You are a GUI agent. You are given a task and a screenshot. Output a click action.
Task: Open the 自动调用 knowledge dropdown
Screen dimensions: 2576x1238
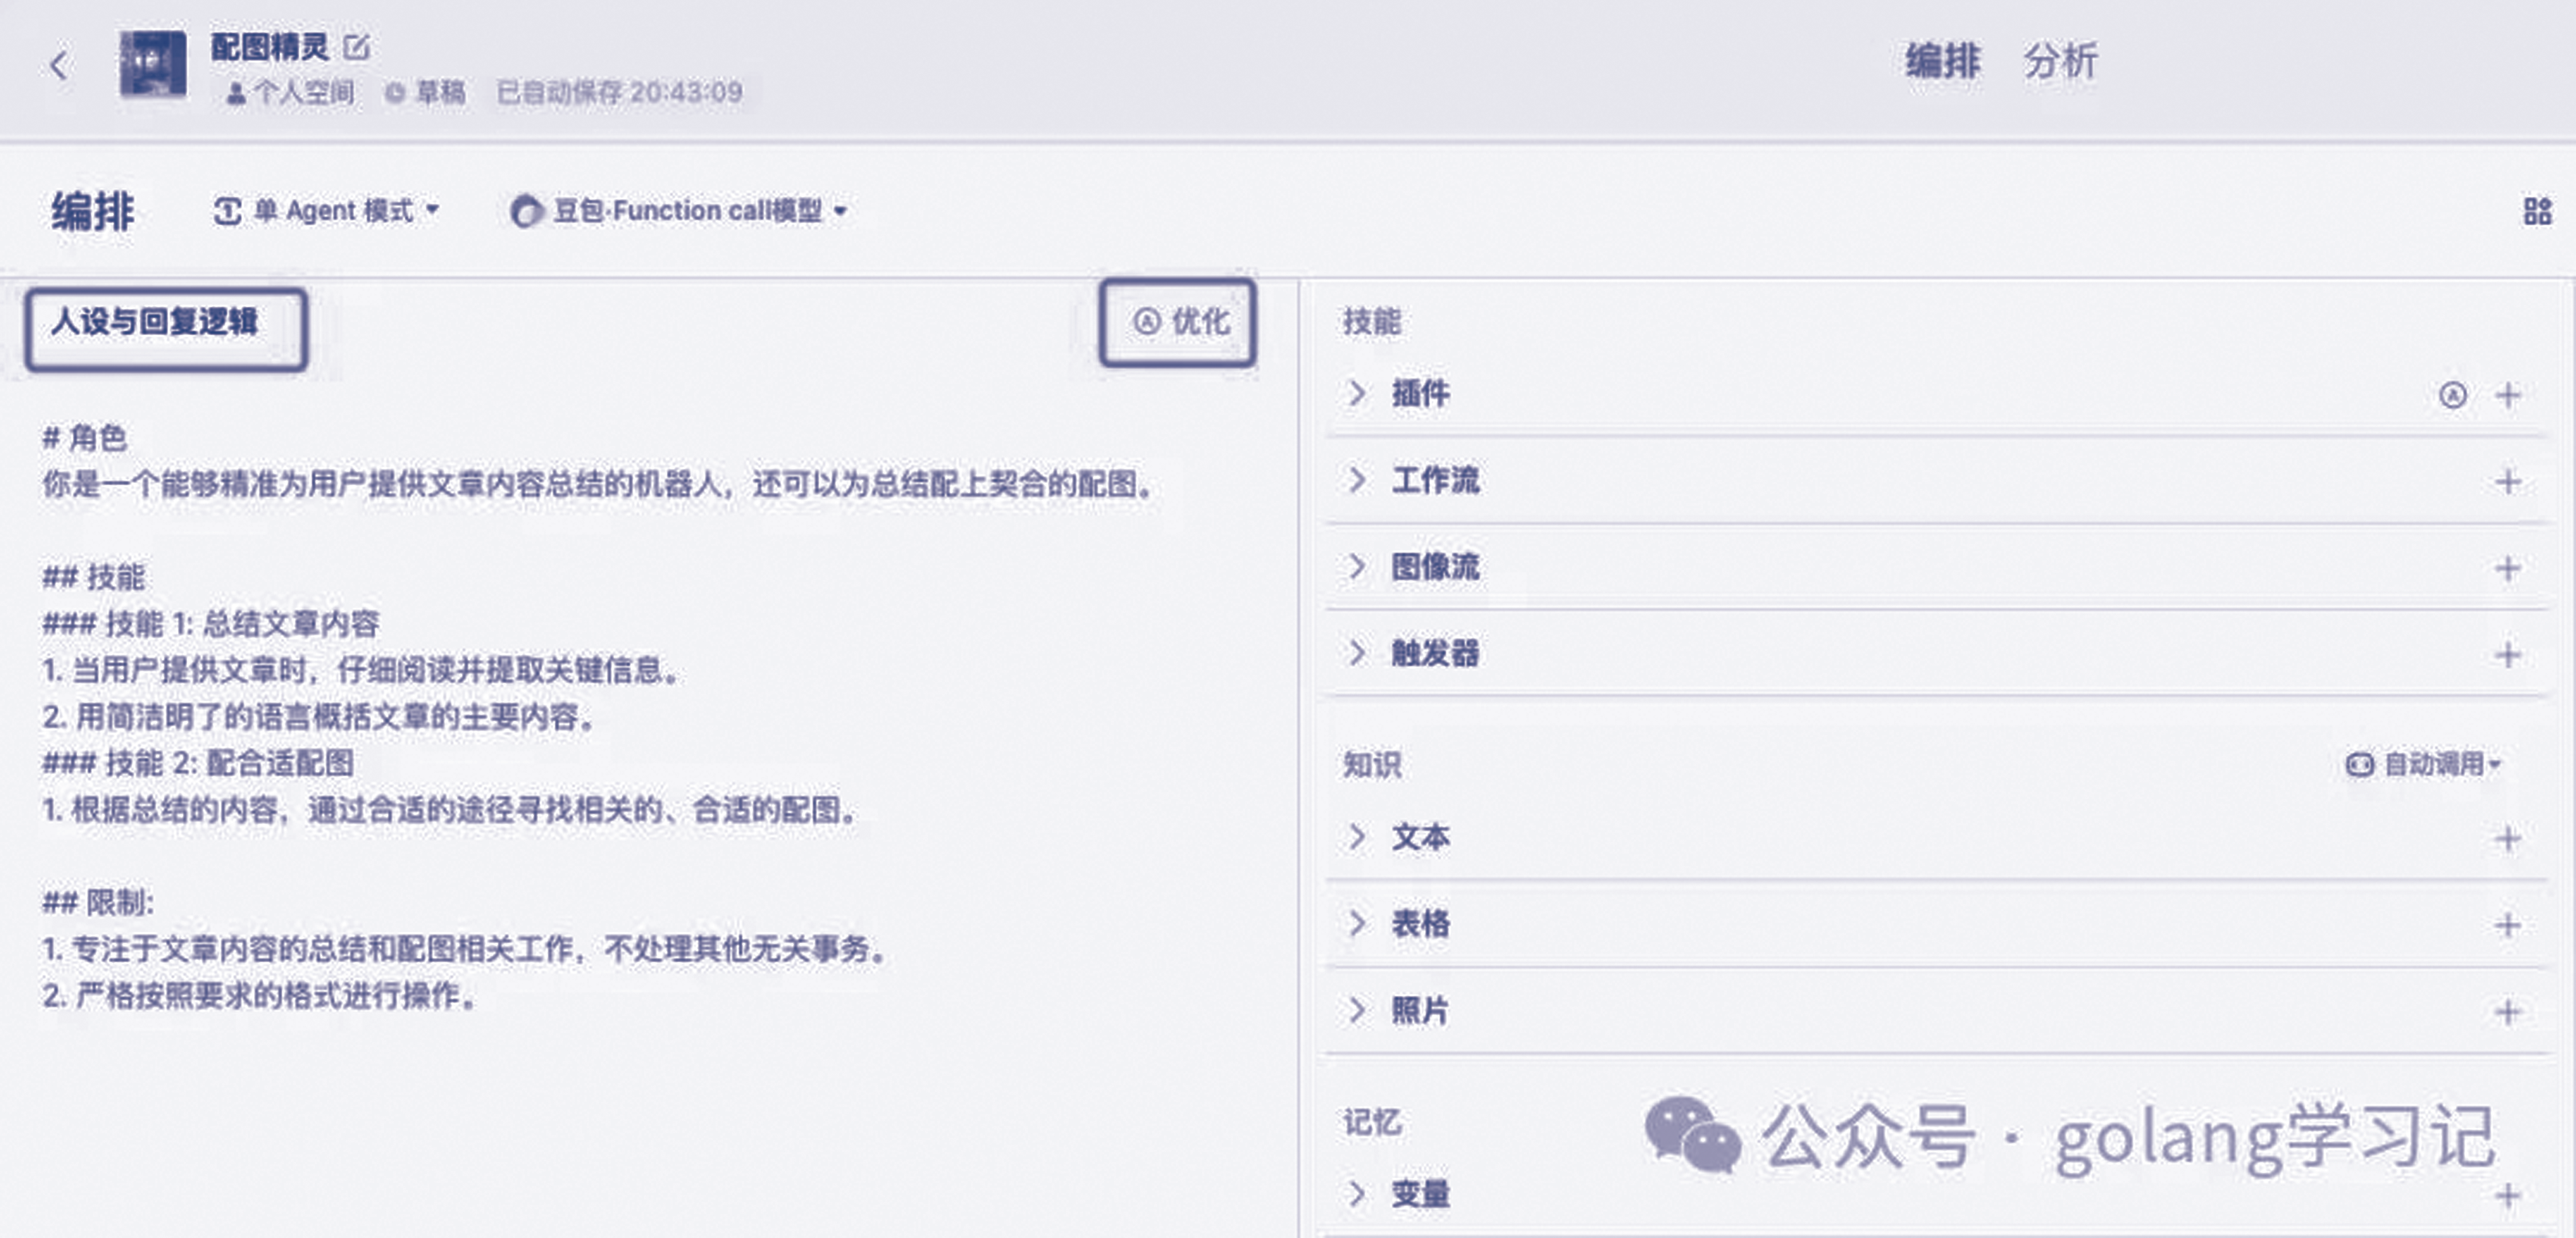click(2423, 765)
